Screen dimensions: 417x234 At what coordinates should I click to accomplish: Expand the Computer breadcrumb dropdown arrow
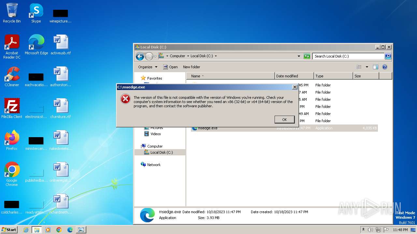[188, 56]
